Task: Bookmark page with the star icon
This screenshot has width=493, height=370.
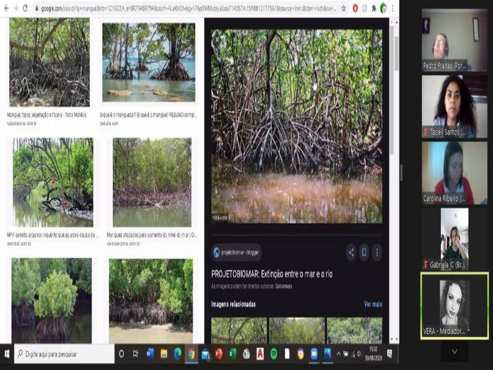Action: (343, 8)
